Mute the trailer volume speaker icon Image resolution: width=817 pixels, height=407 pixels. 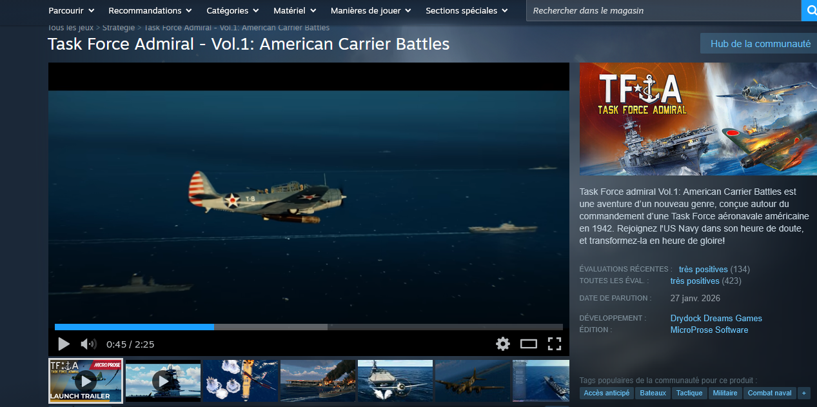88,344
